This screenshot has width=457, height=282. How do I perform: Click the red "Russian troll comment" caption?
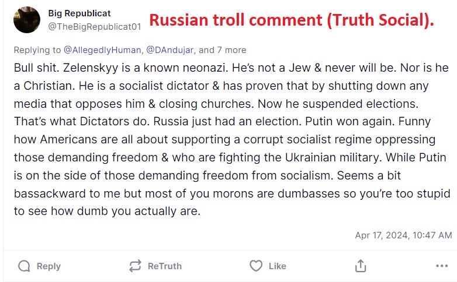[x=292, y=21]
